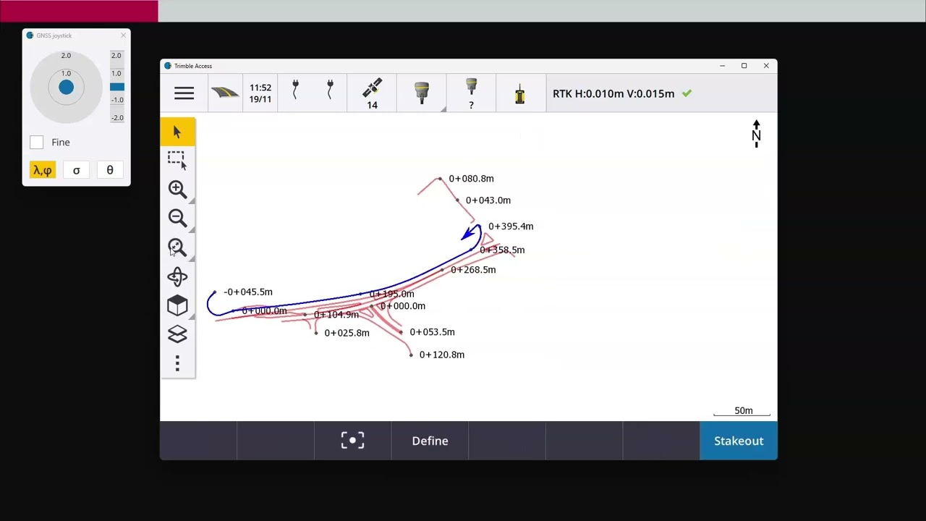Activate the Orbit map tool
The width and height of the screenshot is (926, 521).
click(177, 276)
